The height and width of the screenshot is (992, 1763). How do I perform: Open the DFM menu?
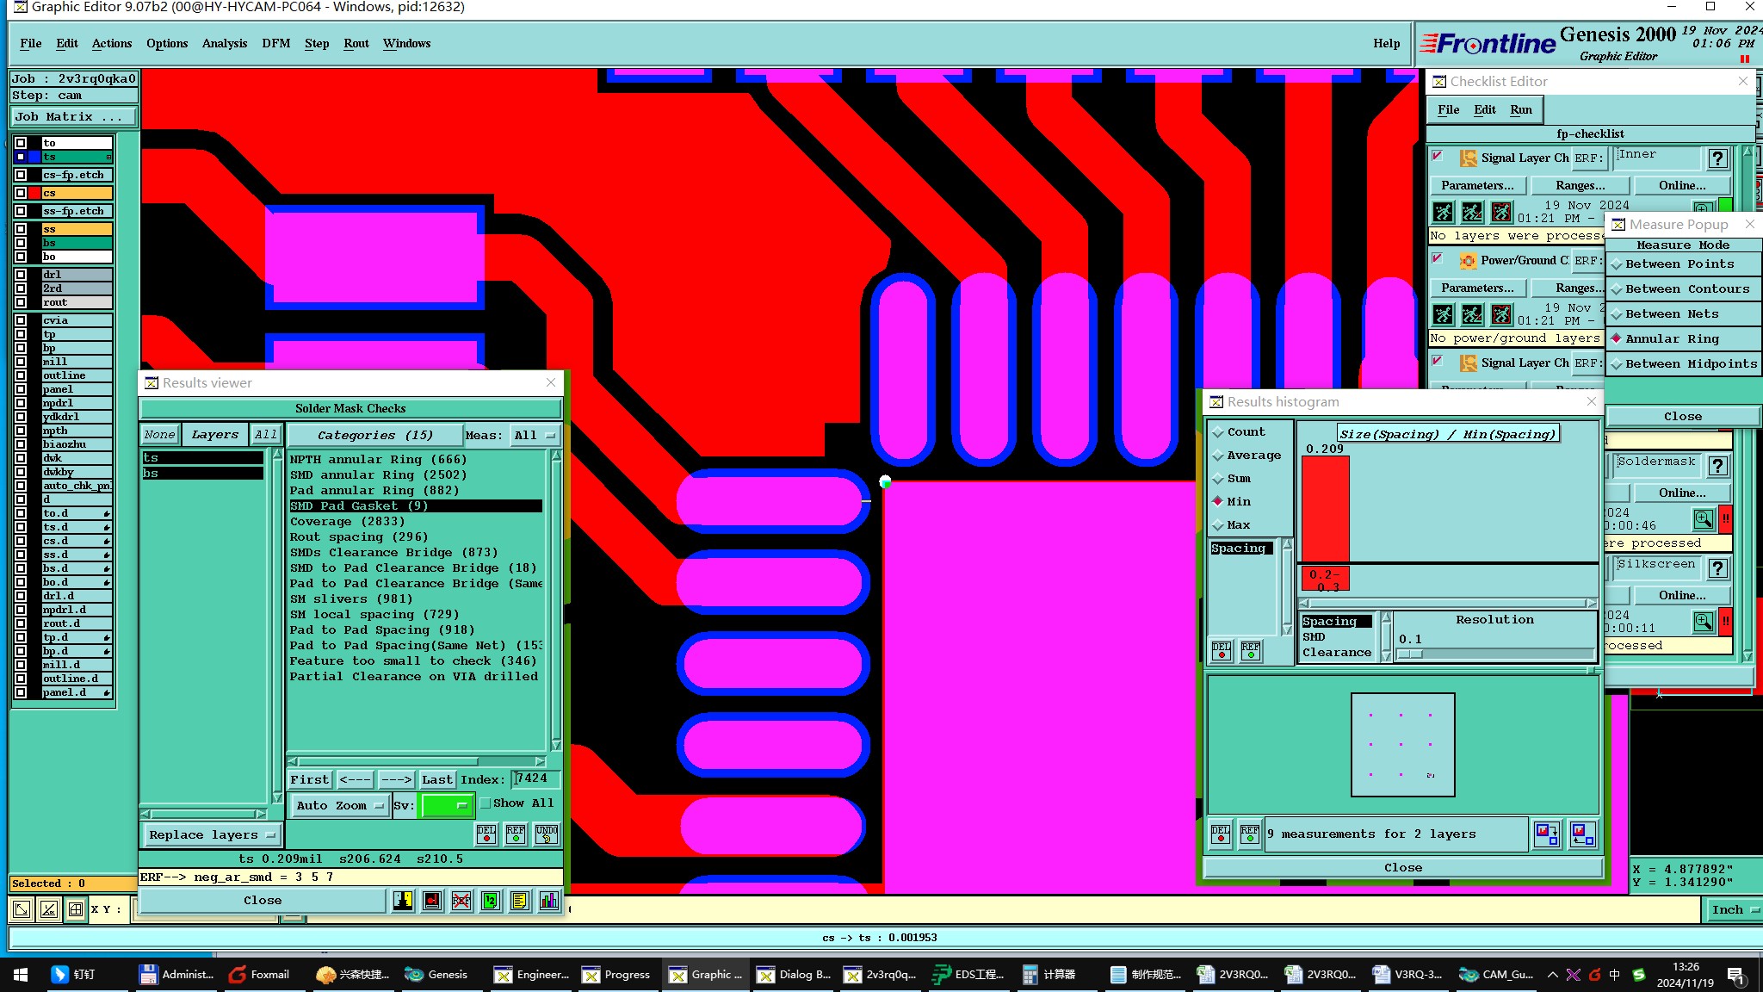pos(275,44)
